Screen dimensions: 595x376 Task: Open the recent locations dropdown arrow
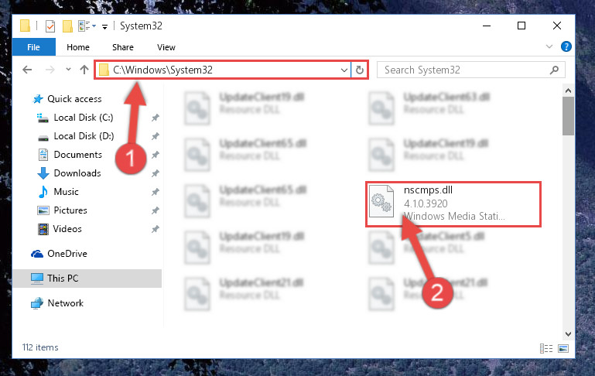pos(68,70)
